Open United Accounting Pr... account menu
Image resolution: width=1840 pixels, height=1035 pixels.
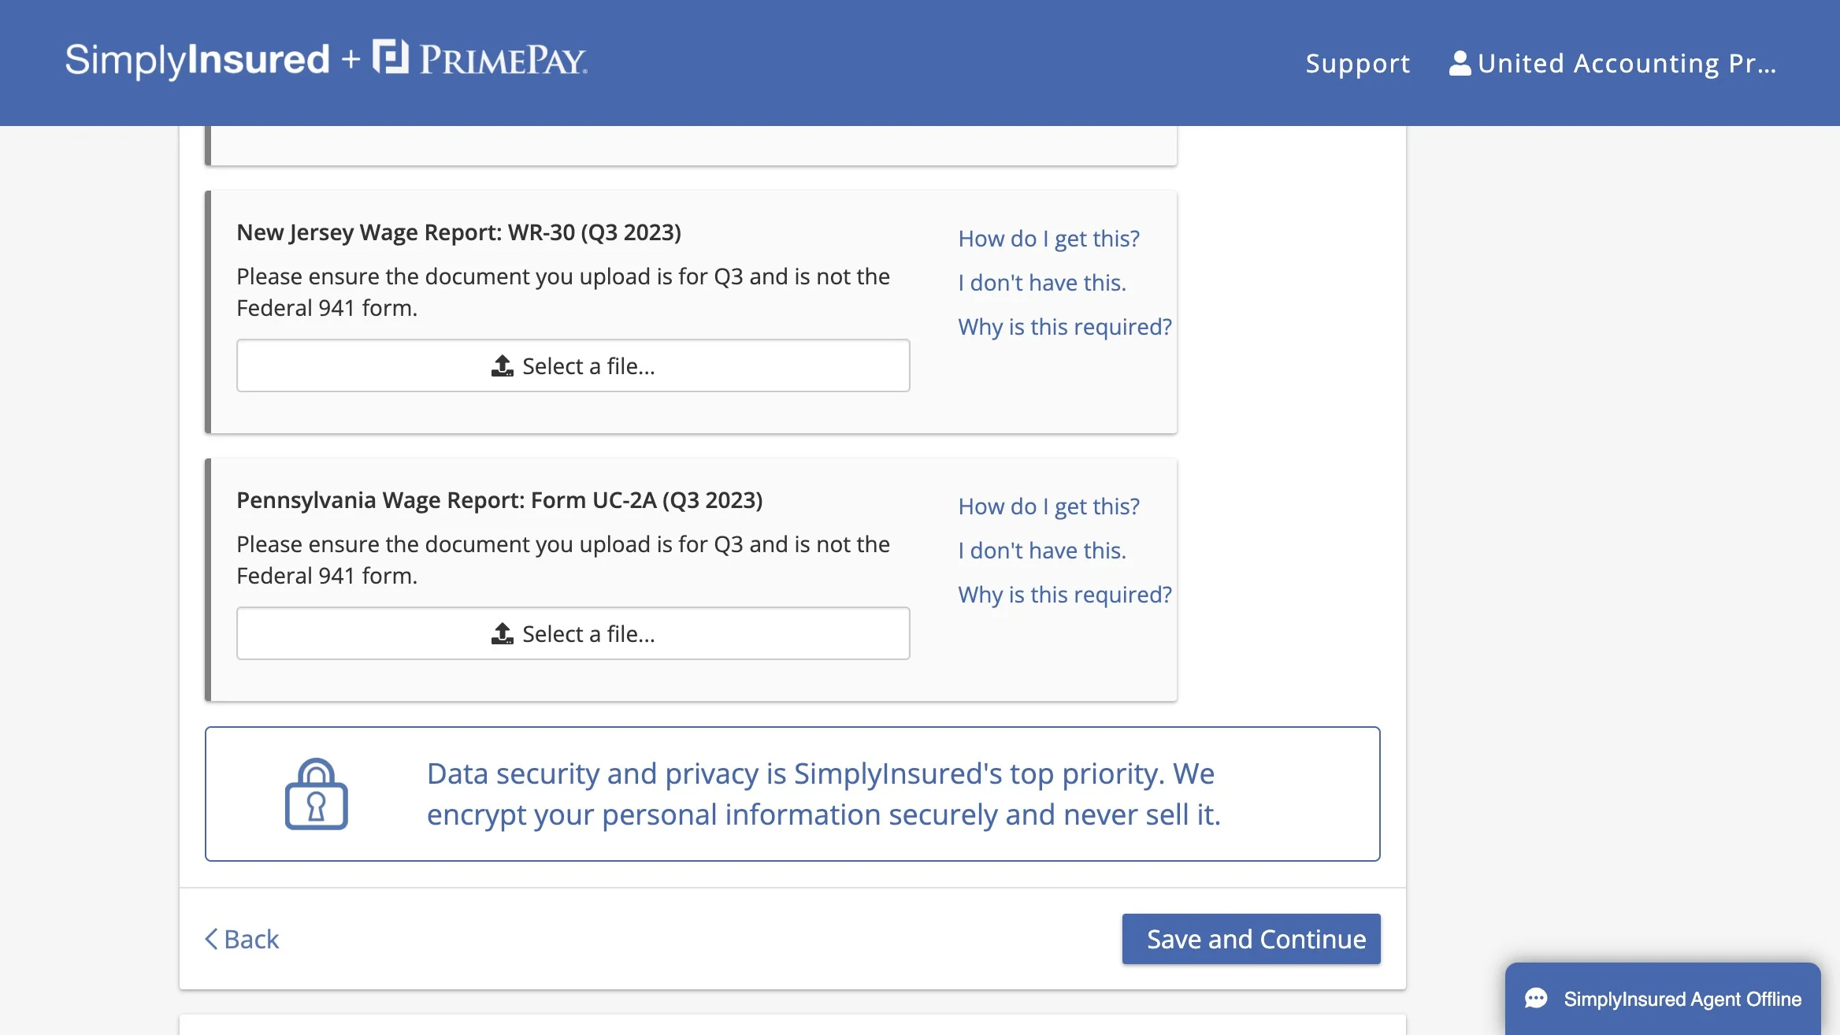(x=1612, y=63)
